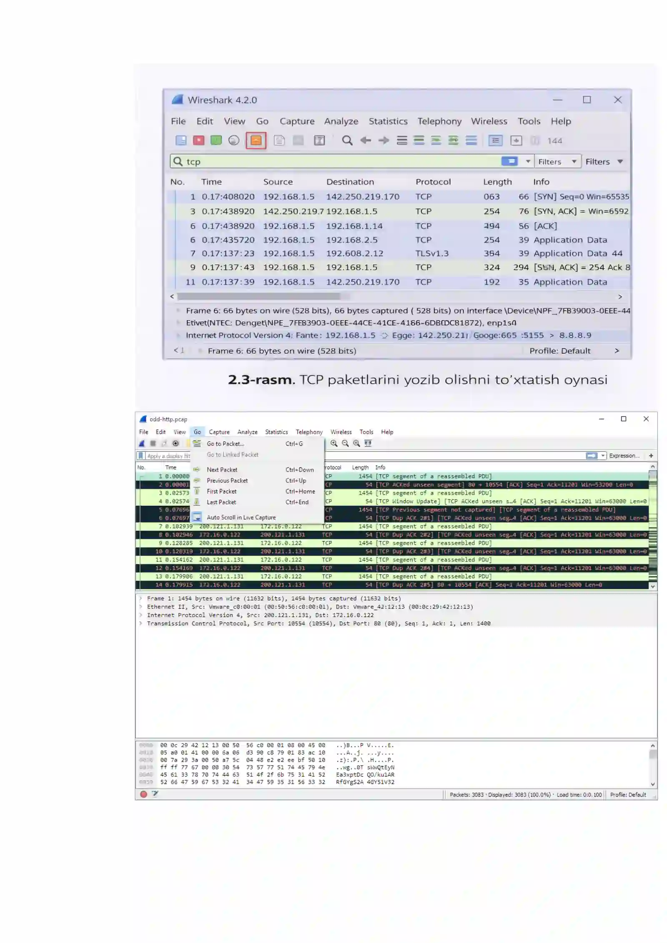
Task: Click the blue shark fin start capture icon
Action: click(142, 443)
